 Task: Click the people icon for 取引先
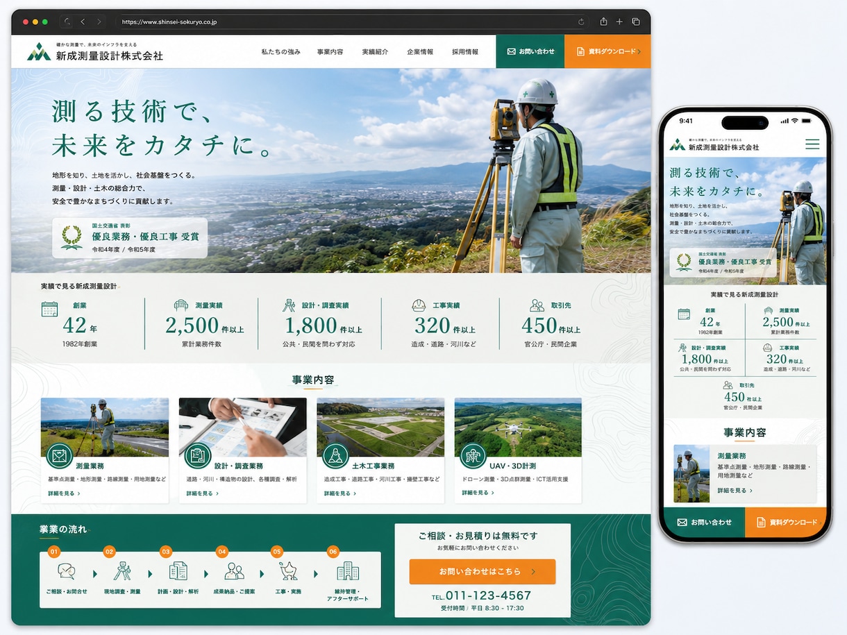[x=537, y=305]
